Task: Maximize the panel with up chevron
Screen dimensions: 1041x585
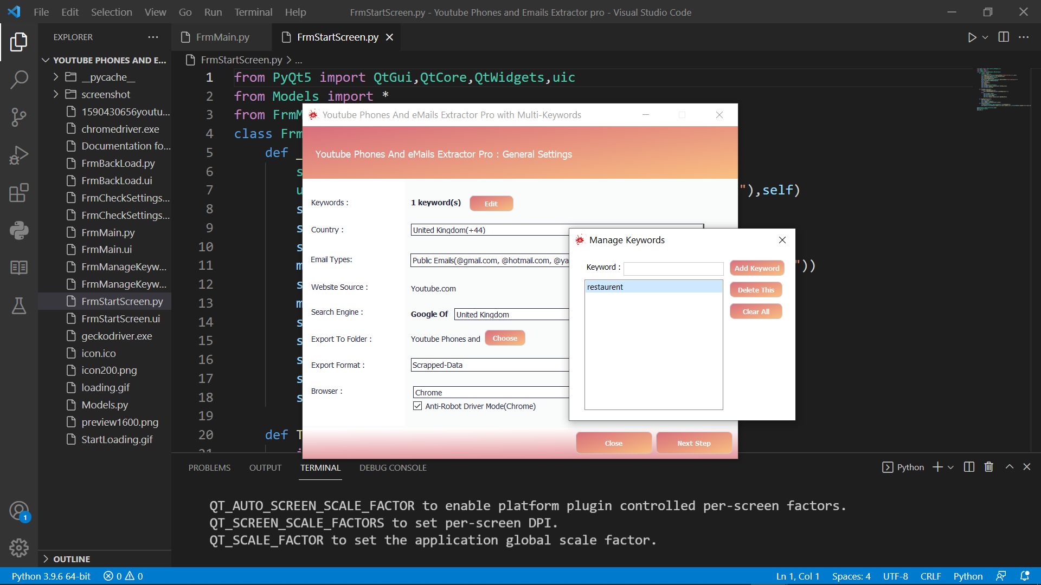Action: (1009, 467)
